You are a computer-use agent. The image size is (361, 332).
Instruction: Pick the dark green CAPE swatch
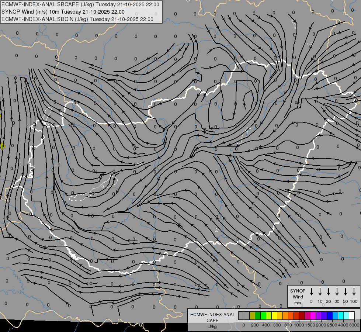[258, 315]
